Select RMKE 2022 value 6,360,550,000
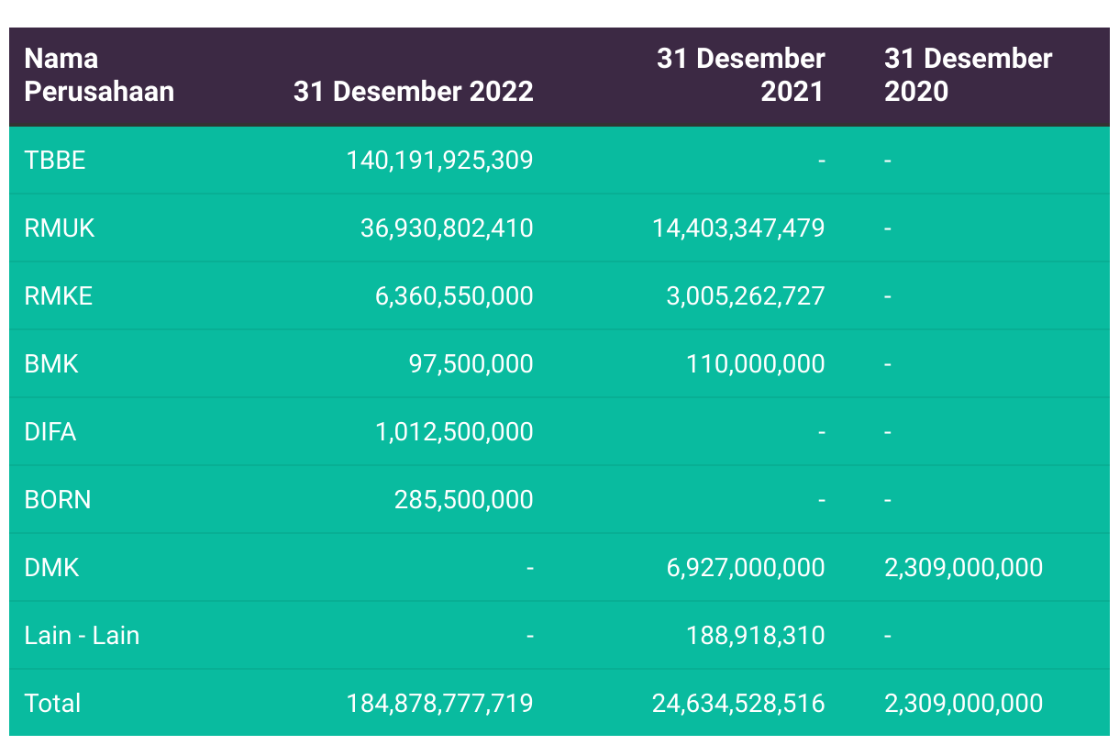Screen dimensions: 1119x745 pyautogui.click(x=454, y=296)
